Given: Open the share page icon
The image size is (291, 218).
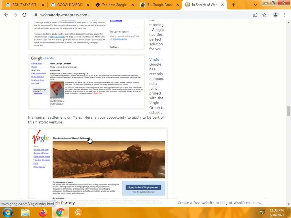Looking at the screenshot, I should click(x=255, y=15).
